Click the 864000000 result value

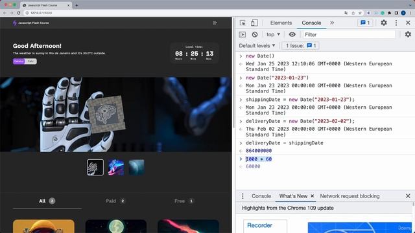pyautogui.click(x=259, y=151)
